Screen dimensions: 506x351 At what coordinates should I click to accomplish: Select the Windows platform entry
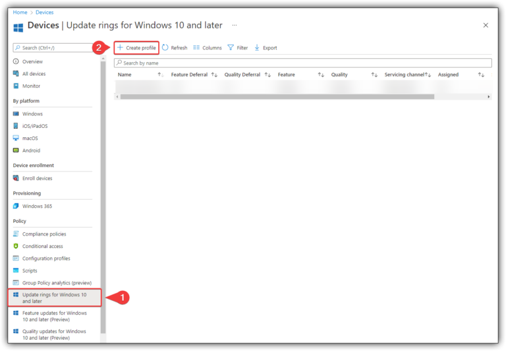coord(32,113)
